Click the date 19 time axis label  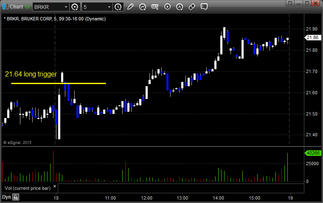[290, 198]
